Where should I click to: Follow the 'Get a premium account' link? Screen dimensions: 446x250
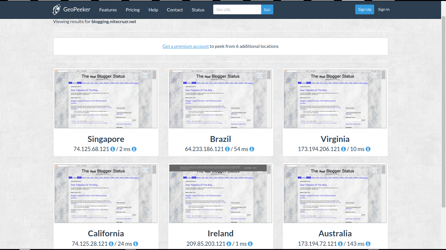[x=186, y=46]
